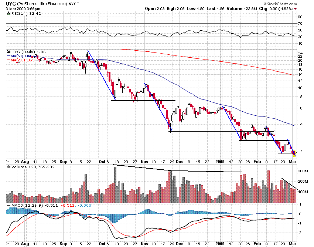Click the red line marker before MA(200)
Image resolution: width=314 pixels, height=247 pixels.
click(x=8, y=60)
